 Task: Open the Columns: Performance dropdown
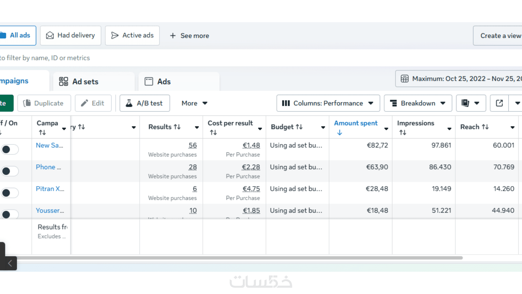coord(328,103)
